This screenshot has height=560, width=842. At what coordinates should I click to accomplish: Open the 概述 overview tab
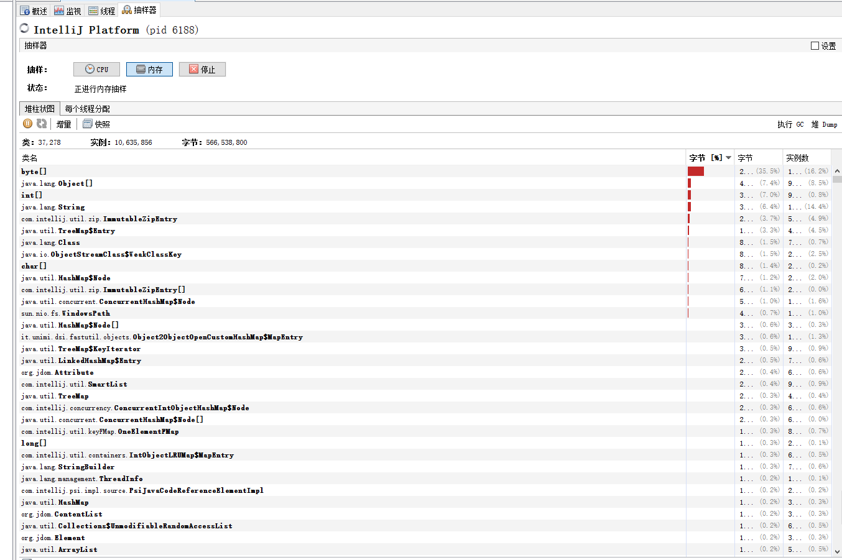tap(34, 11)
